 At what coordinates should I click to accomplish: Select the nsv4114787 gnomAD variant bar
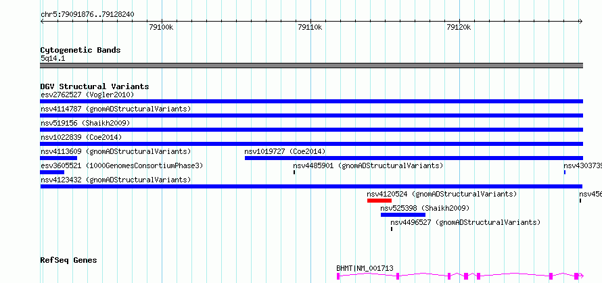[x=311, y=115]
